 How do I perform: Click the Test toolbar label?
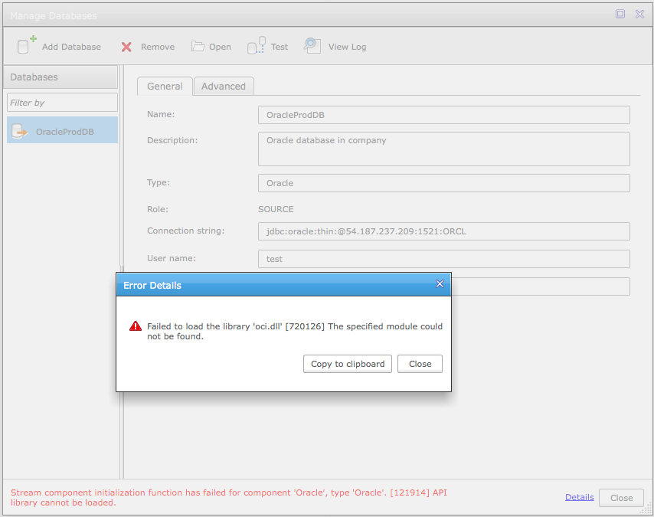pyautogui.click(x=279, y=47)
